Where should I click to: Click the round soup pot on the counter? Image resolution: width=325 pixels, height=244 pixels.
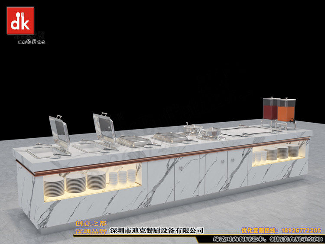coord(211,132)
